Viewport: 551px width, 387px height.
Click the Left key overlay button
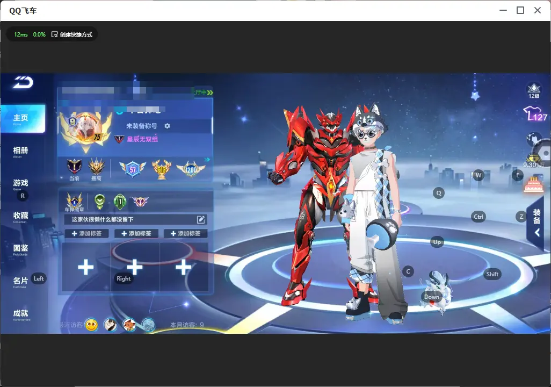pos(39,278)
